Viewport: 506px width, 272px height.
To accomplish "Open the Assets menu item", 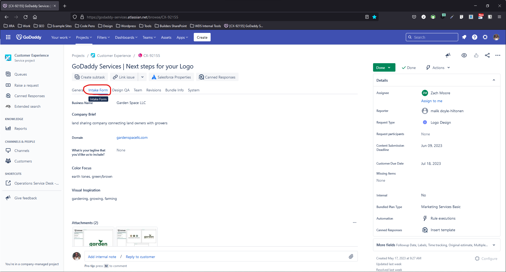I will coord(166,37).
